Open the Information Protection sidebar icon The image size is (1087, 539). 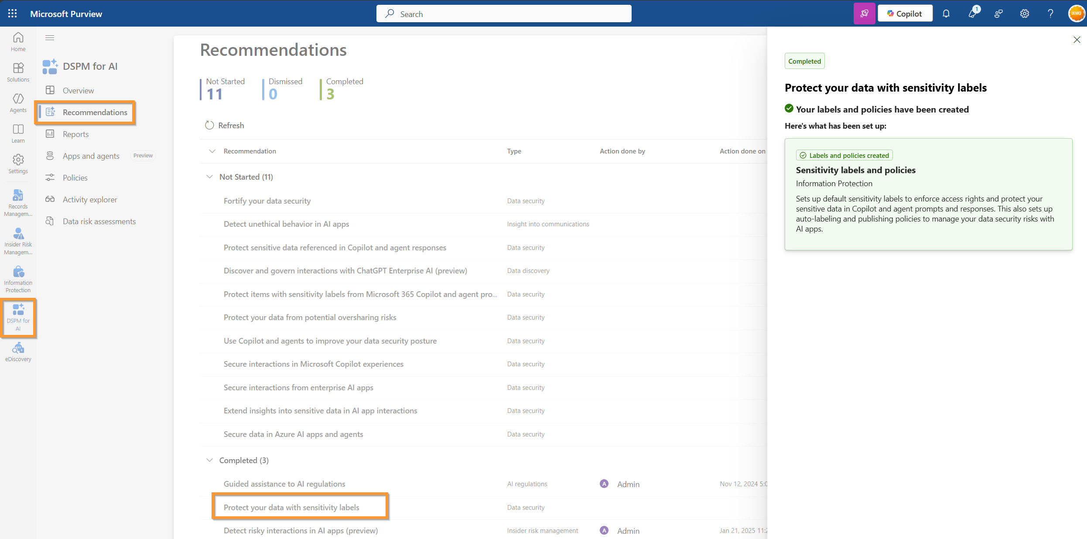click(18, 279)
